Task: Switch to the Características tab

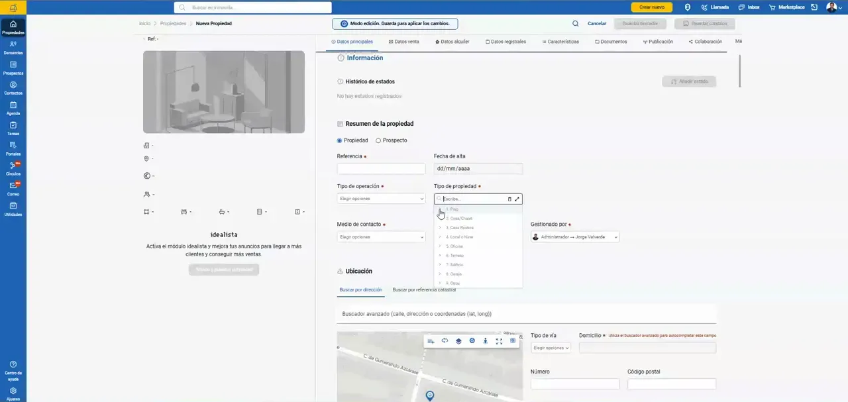Action: coord(560,42)
